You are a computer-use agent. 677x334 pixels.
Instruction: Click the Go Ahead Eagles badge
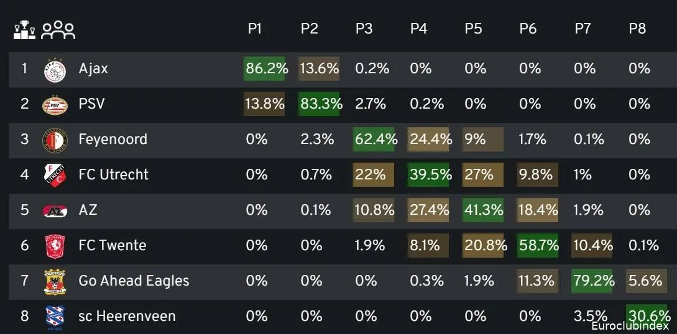(x=55, y=281)
